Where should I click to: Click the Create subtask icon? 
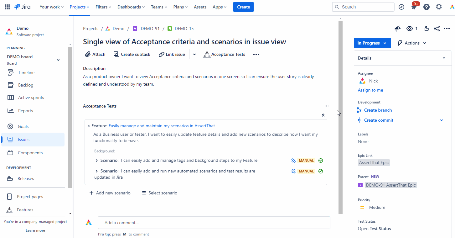116,54
